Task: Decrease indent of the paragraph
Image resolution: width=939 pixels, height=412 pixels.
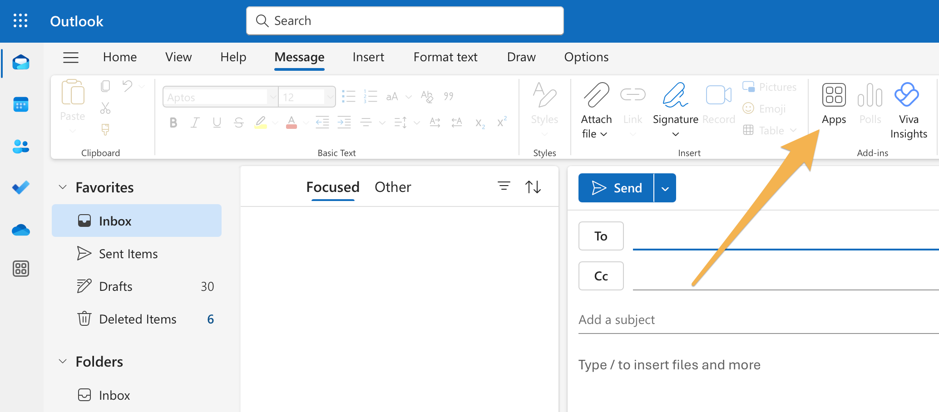Action: (x=322, y=122)
